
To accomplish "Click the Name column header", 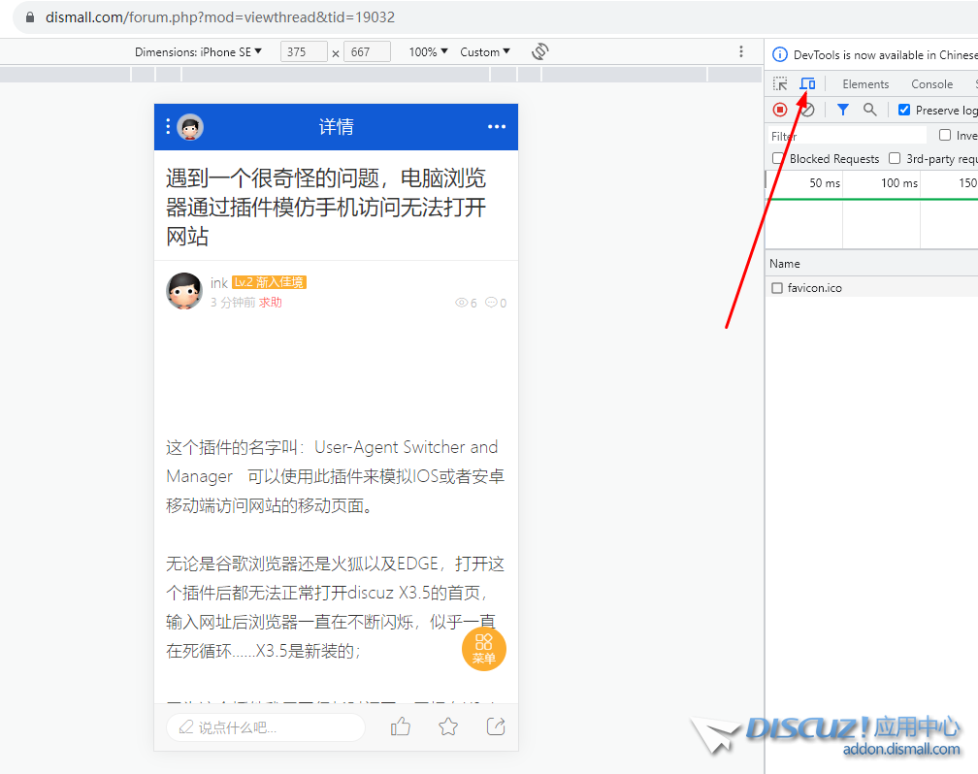I will point(785,263).
